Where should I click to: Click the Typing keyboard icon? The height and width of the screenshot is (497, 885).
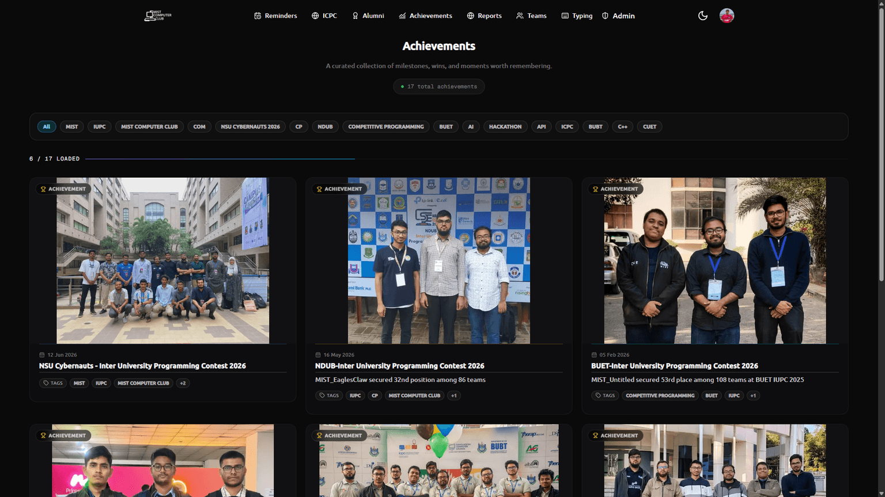click(565, 16)
